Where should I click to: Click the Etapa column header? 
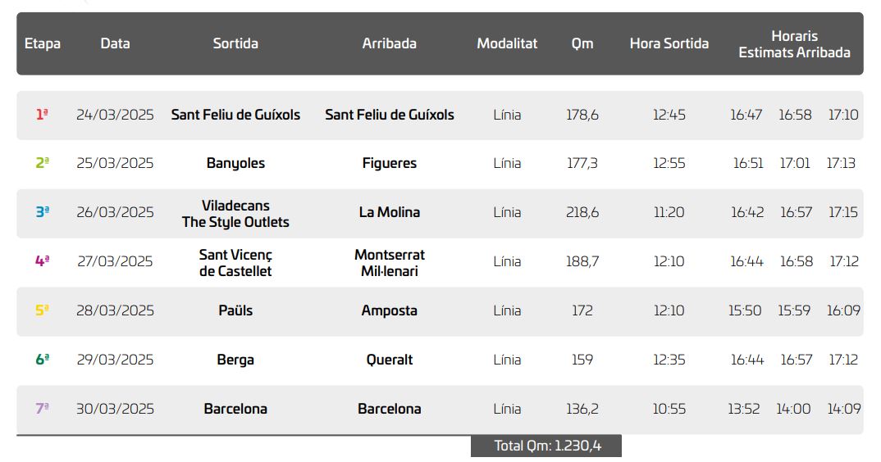(43, 43)
